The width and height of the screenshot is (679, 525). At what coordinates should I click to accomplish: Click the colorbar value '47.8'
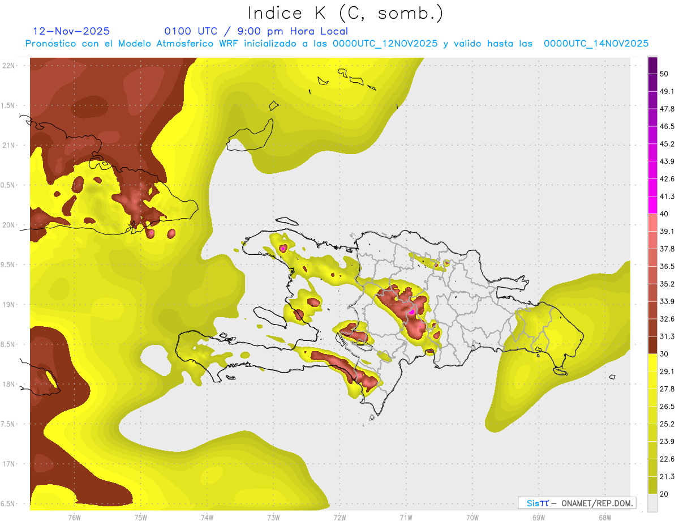(x=667, y=109)
